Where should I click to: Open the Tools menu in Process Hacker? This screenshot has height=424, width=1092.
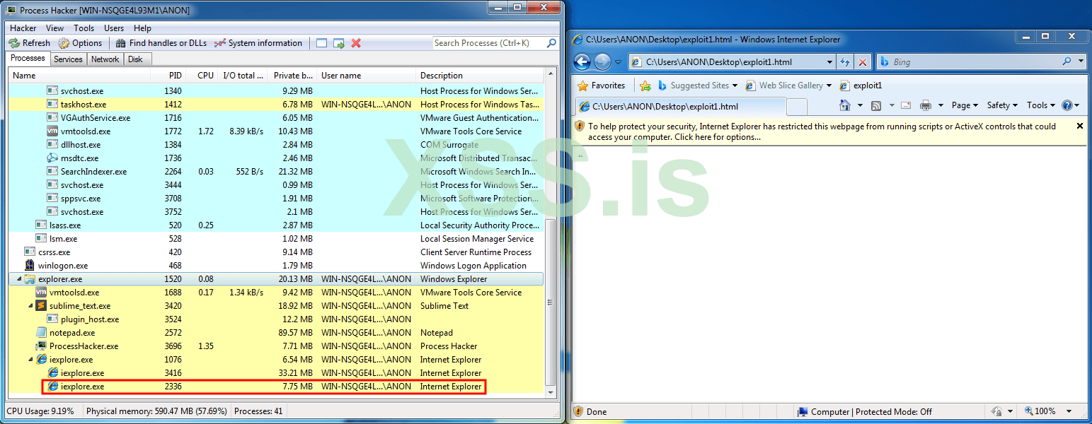tap(84, 28)
